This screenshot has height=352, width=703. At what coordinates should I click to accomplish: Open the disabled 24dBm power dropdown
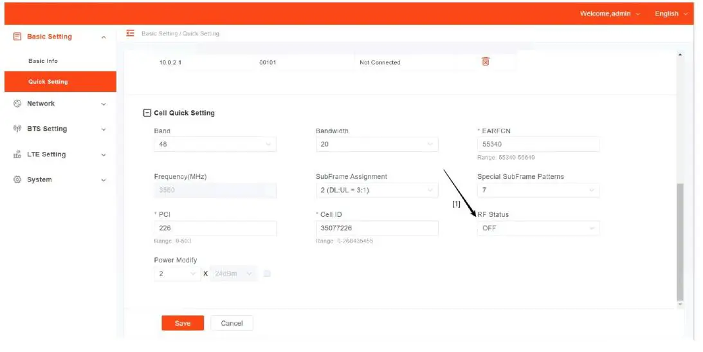pos(233,273)
